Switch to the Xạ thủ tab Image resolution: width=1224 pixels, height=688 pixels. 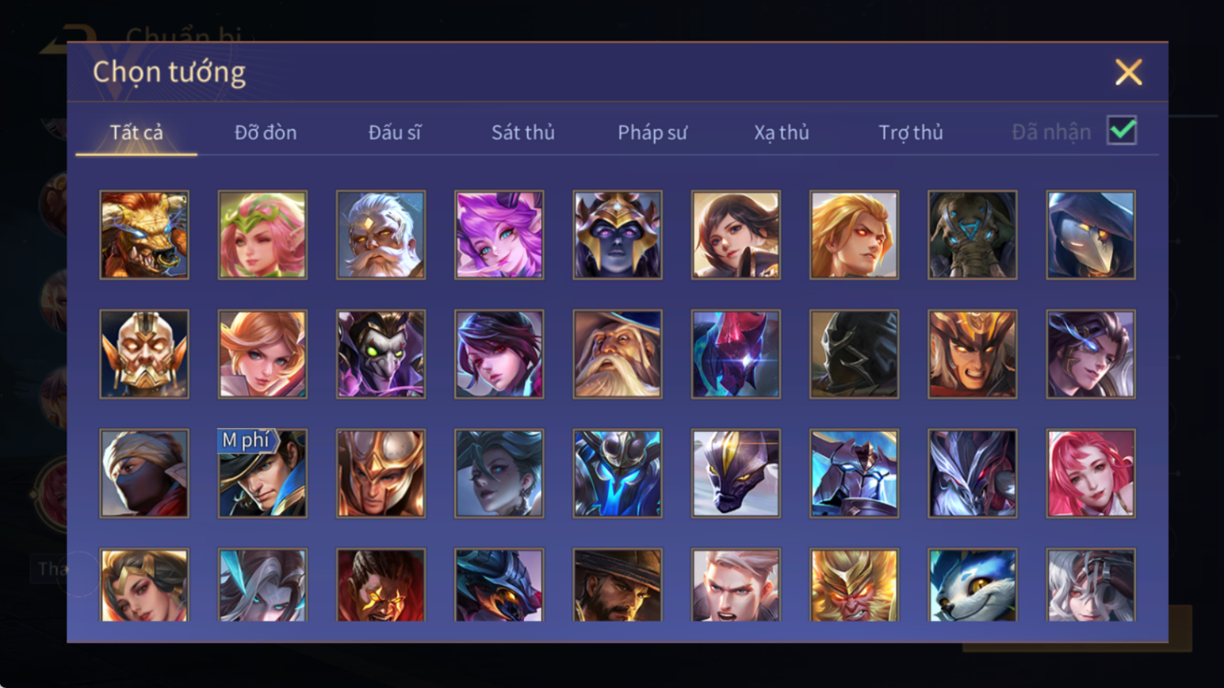[x=782, y=132]
